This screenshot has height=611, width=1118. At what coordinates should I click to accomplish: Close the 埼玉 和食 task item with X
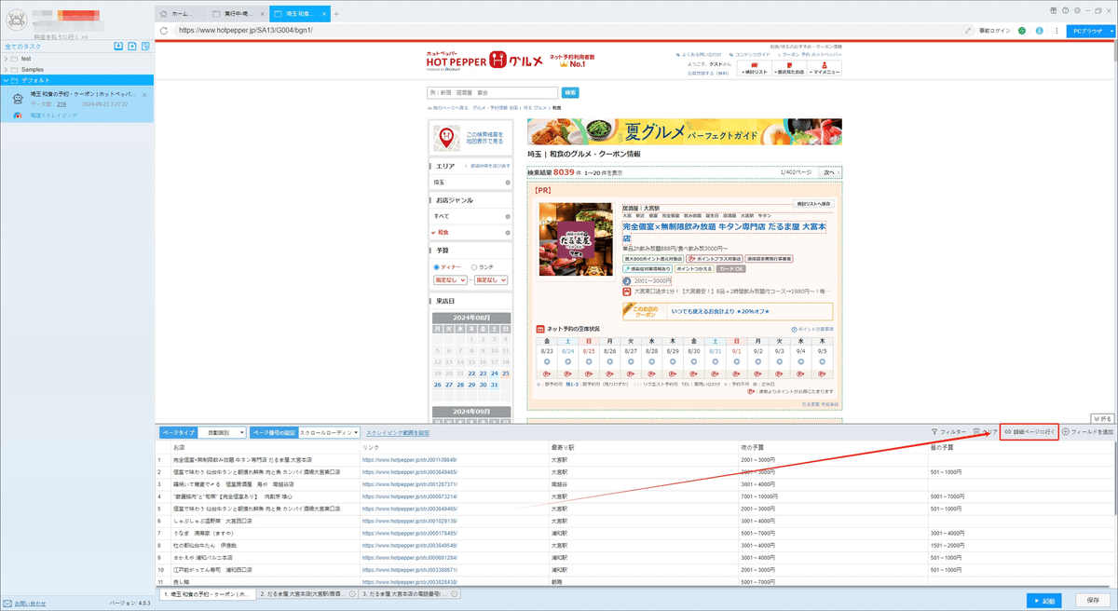pos(144,95)
